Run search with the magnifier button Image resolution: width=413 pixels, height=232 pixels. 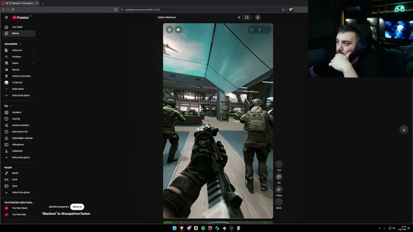[247, 17]
